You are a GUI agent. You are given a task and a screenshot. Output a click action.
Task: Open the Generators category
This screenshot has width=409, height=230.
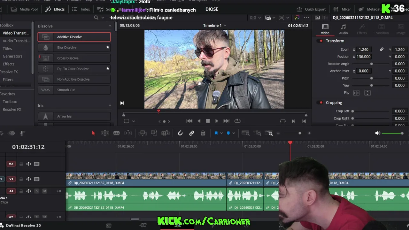tap(12, 56)
